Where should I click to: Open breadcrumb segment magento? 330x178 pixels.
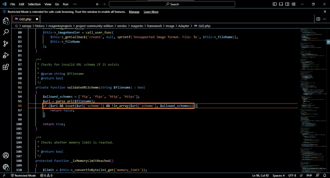point(137,26)
